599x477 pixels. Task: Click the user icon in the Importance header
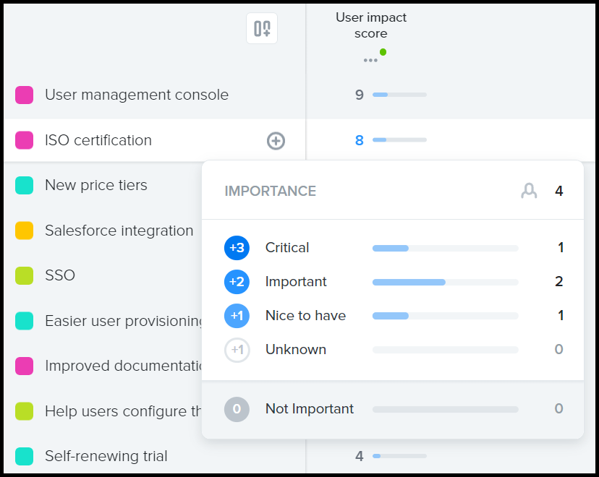click(x=529, y=191)
